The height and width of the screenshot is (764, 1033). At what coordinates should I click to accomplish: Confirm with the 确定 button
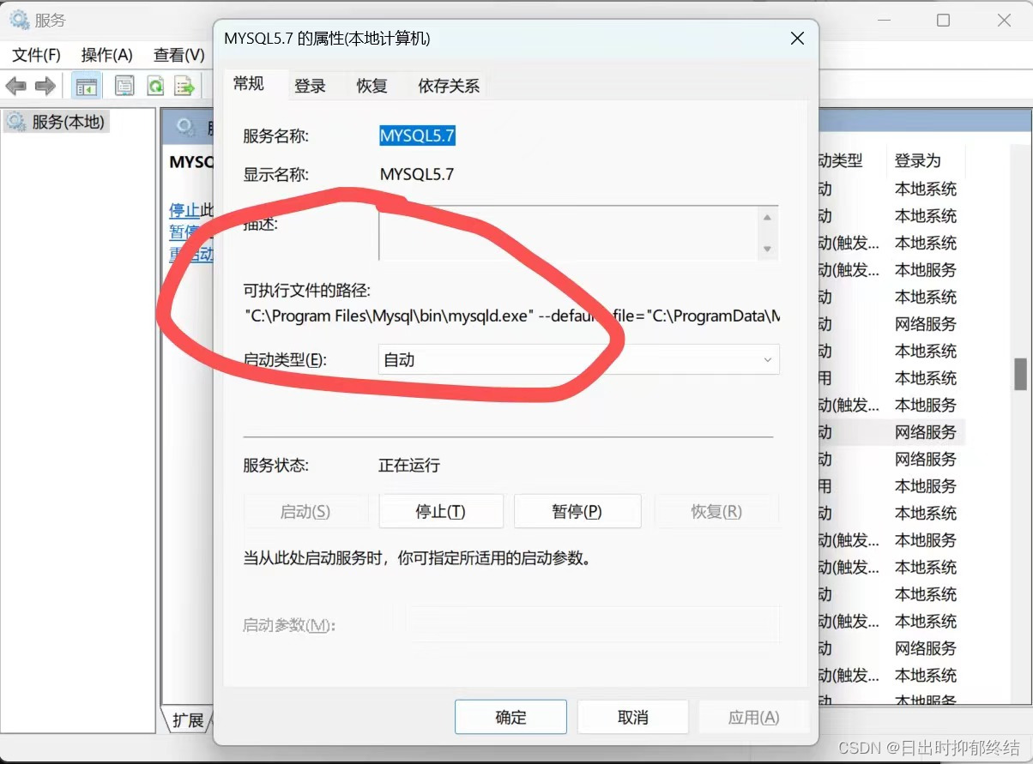pos(510,717)
